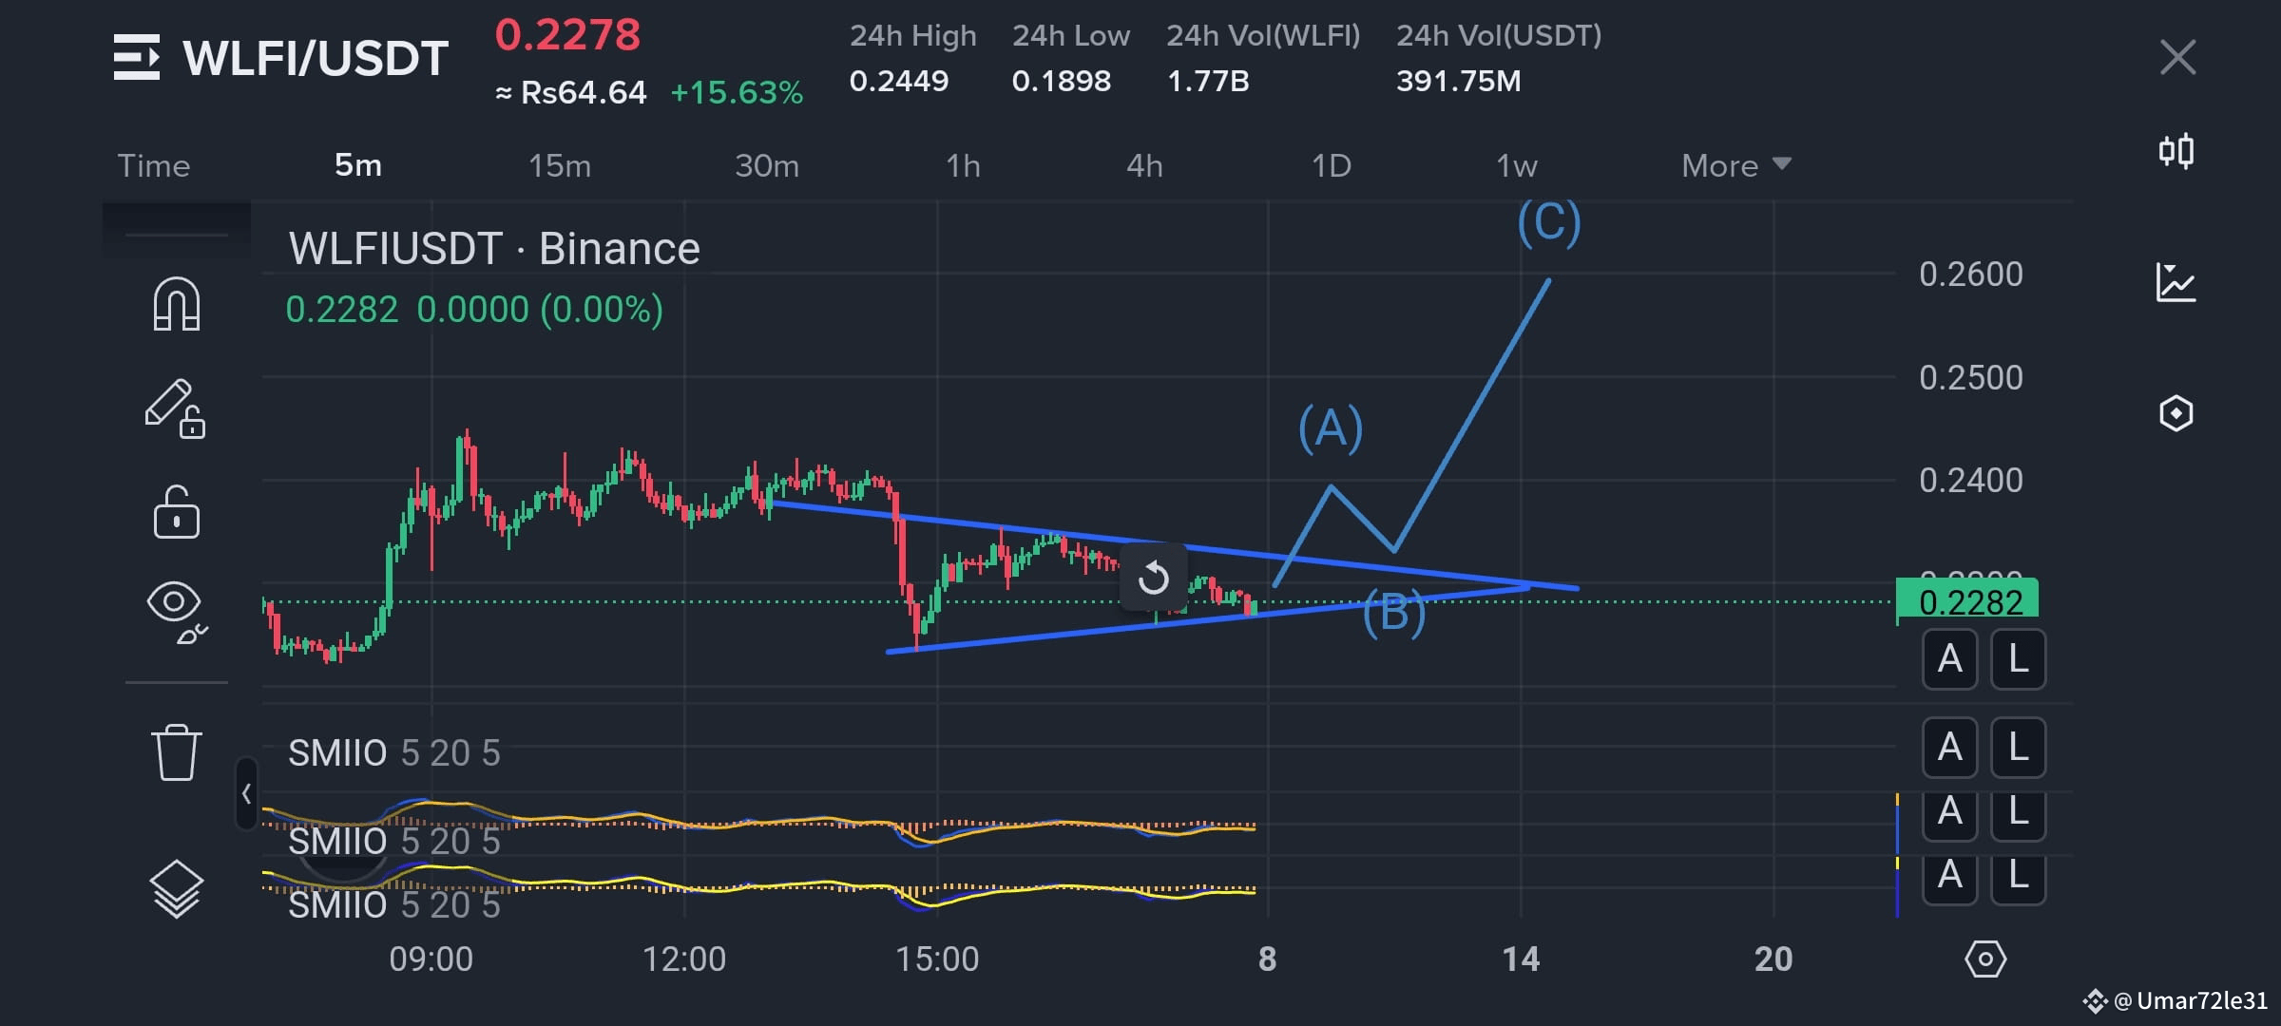Switch to the 1D timeframe
Image resolution: width=2281 pixels, height=1026 pixels.
(x=1332, y=165)
